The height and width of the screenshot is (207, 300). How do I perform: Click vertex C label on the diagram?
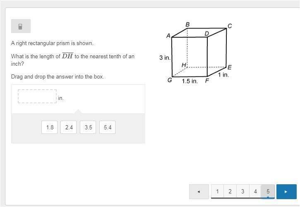click(x=230, y=26)
